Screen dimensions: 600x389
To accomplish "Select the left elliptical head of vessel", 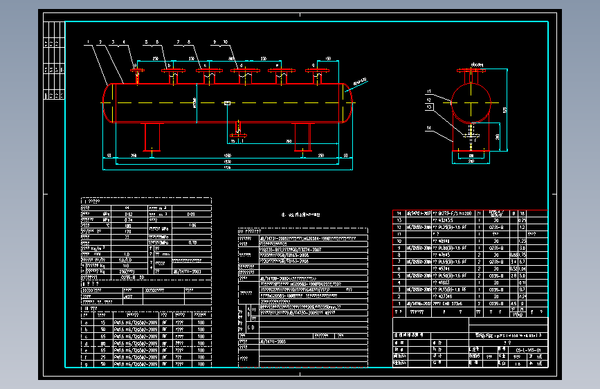I will tap(109, 102).
